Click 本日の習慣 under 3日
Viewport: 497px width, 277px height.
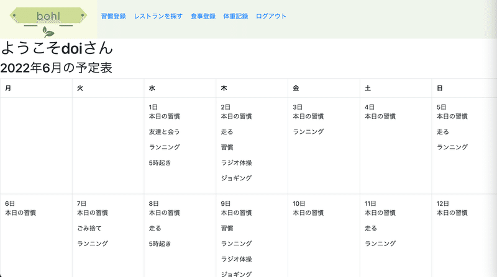[308, 117]
